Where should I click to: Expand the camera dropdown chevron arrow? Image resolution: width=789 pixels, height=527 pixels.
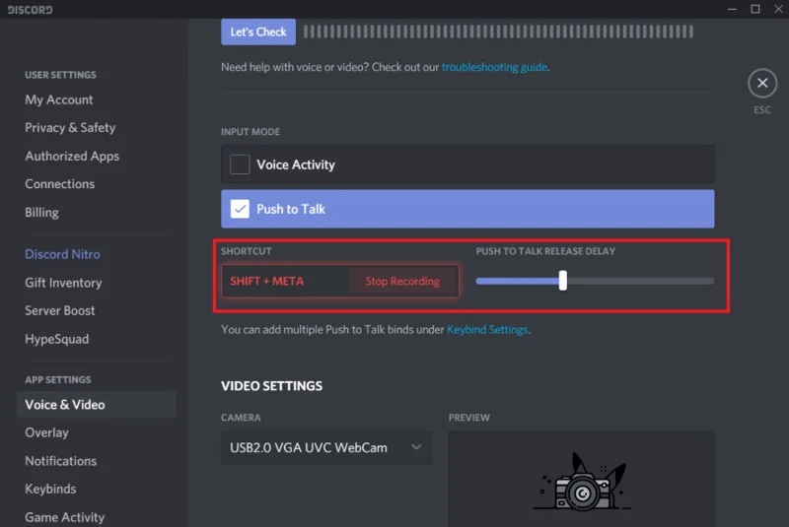point(415,446)
